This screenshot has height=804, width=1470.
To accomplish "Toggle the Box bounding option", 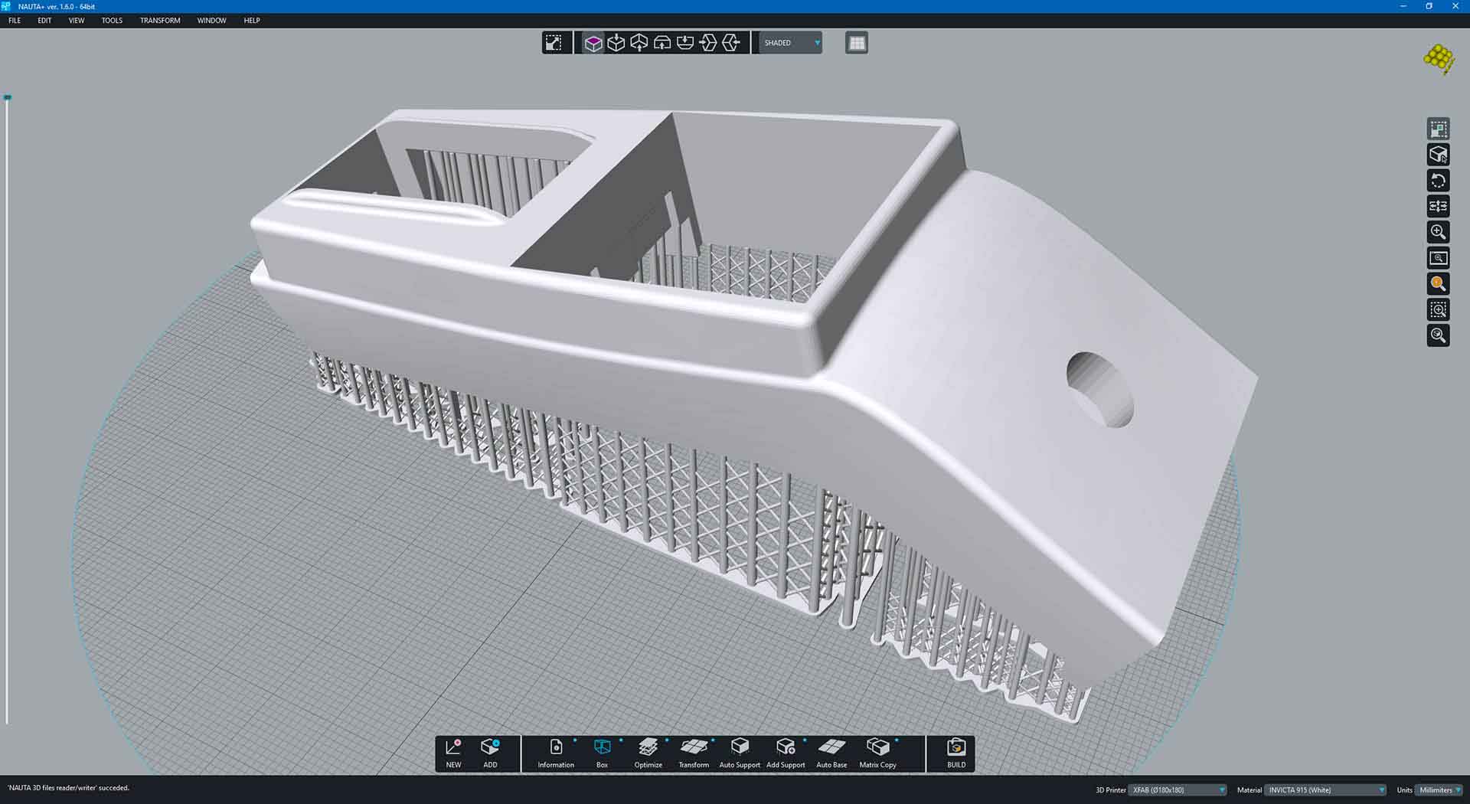I will coord(602,753).
